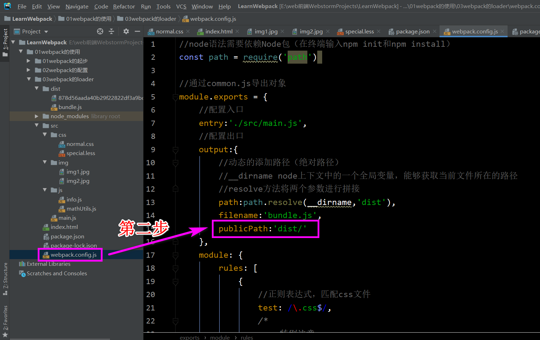Image resolution: width=540 pixels, height=340 pixels.
Task: Switch to the index.html editor tab
Action: (x=219, y=31)
